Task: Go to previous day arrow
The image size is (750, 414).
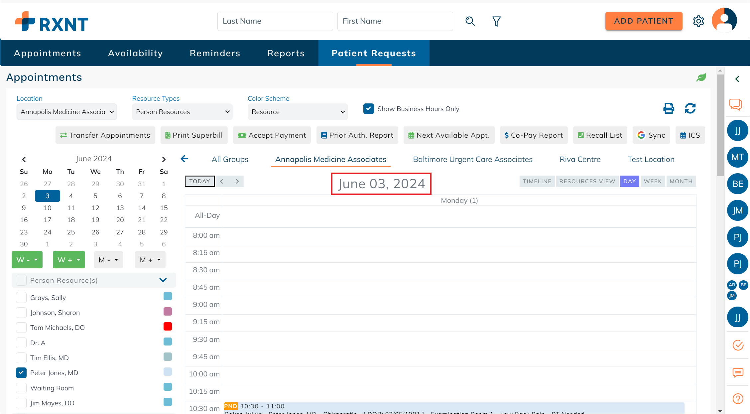Action: (x=222, y=181)
